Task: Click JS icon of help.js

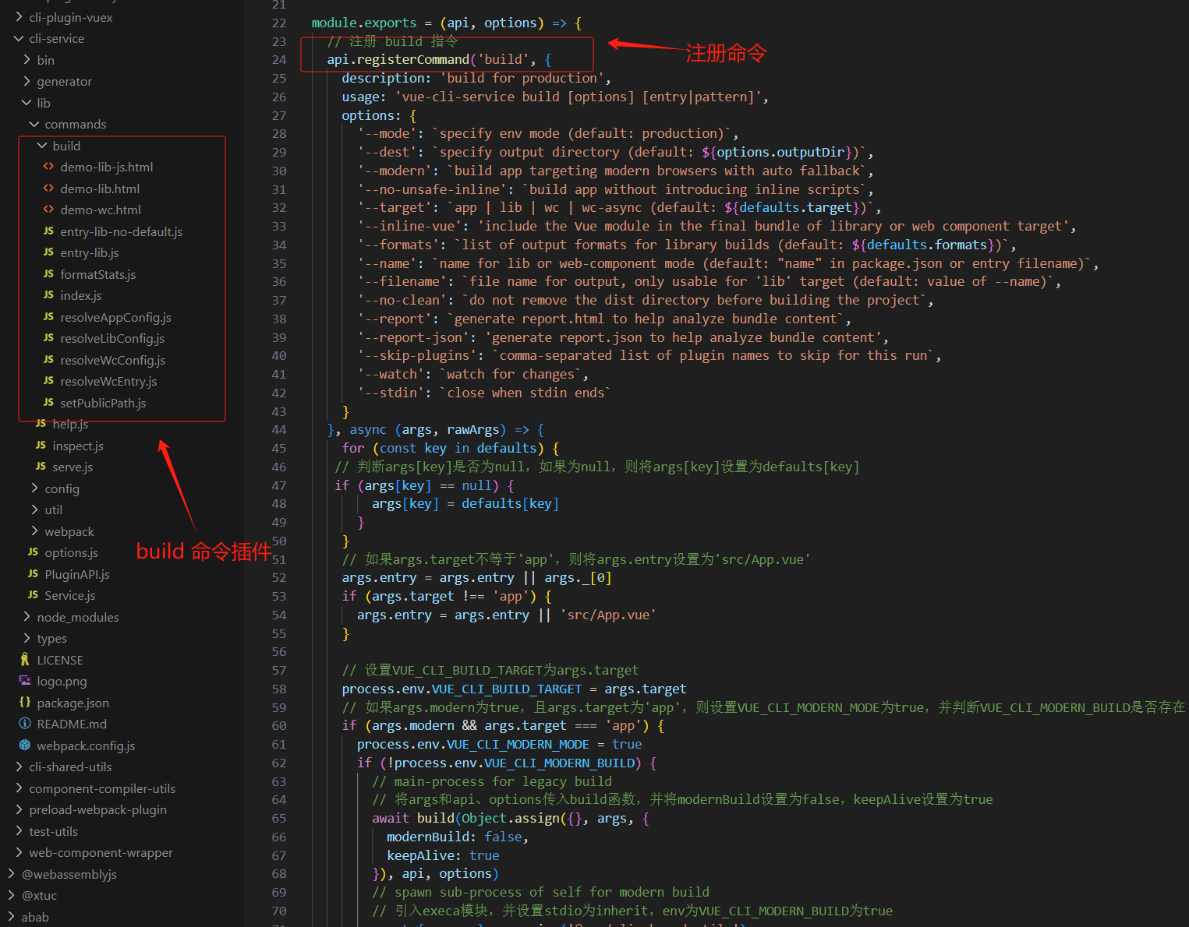Action: click(41, 424)
